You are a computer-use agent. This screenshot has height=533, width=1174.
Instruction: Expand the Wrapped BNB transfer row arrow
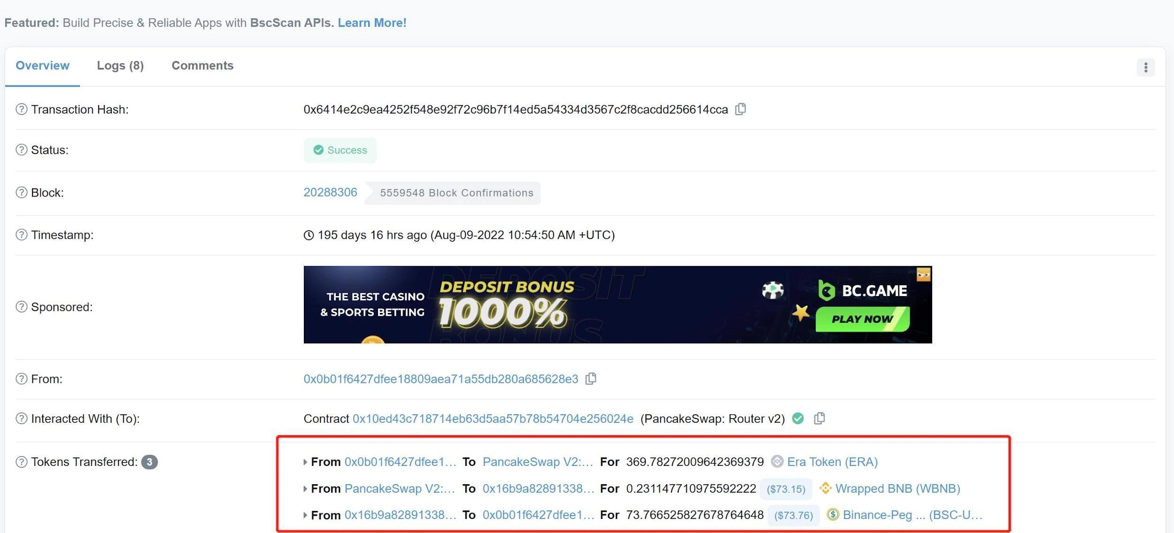[305, 489]
